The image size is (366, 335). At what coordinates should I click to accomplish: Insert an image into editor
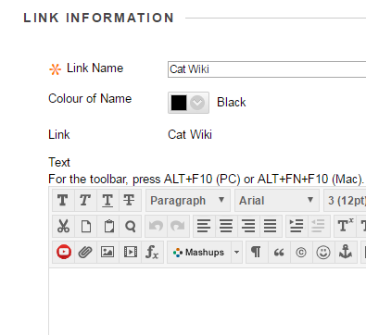pos(107,252)
